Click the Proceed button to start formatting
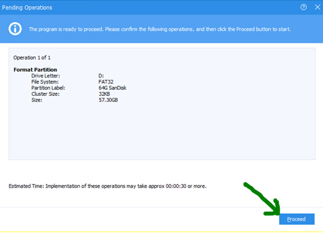 click(297, 219)
